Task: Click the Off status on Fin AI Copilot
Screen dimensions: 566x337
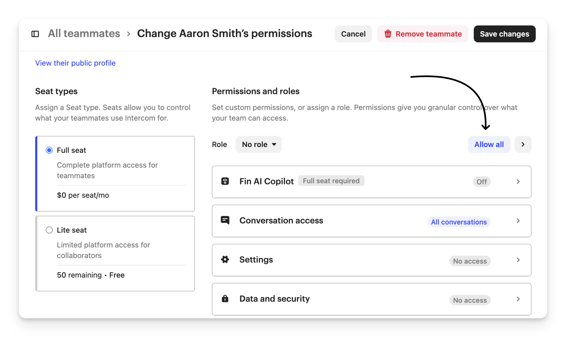Action: [482, 182]
